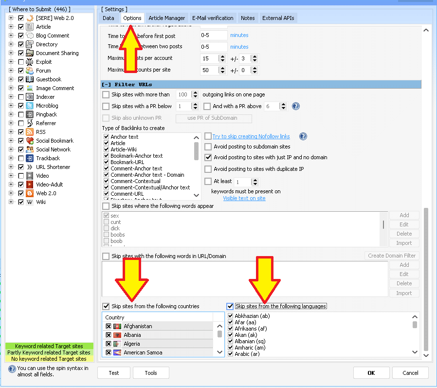The width and height of the screenshot is (437, 388).
Task: Select the Options tab
Action: (132, 18)
